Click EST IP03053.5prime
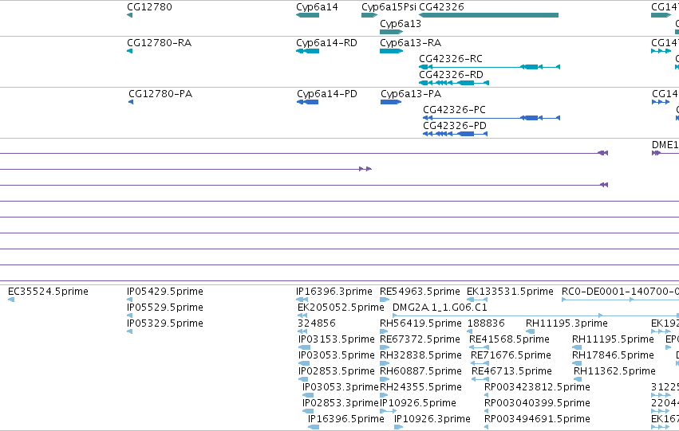Screen dimensions: 679x431 (337, 355)
